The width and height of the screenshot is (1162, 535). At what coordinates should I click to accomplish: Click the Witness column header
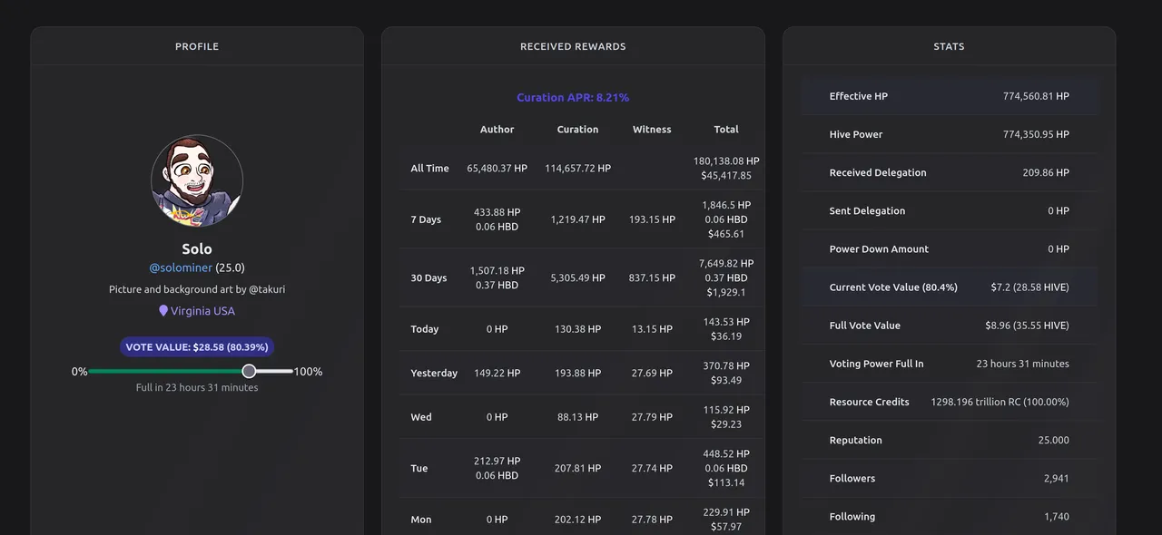[652, 130]
